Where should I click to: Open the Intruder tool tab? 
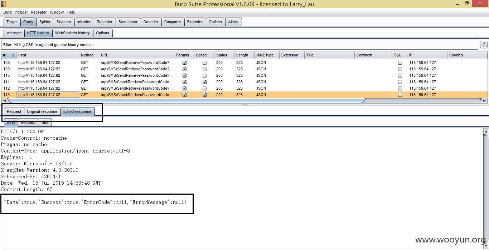coord(84,22)
